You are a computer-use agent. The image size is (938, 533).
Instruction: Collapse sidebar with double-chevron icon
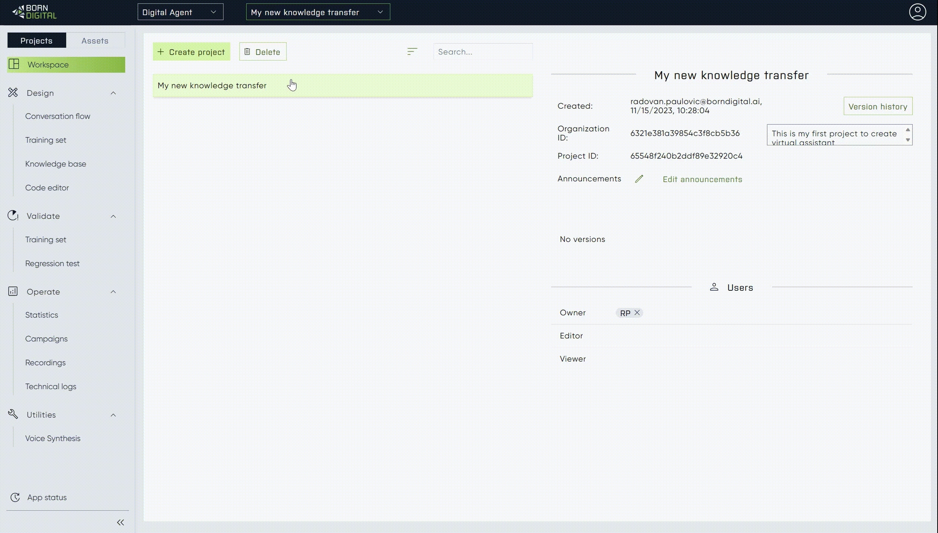pos(121,522)
